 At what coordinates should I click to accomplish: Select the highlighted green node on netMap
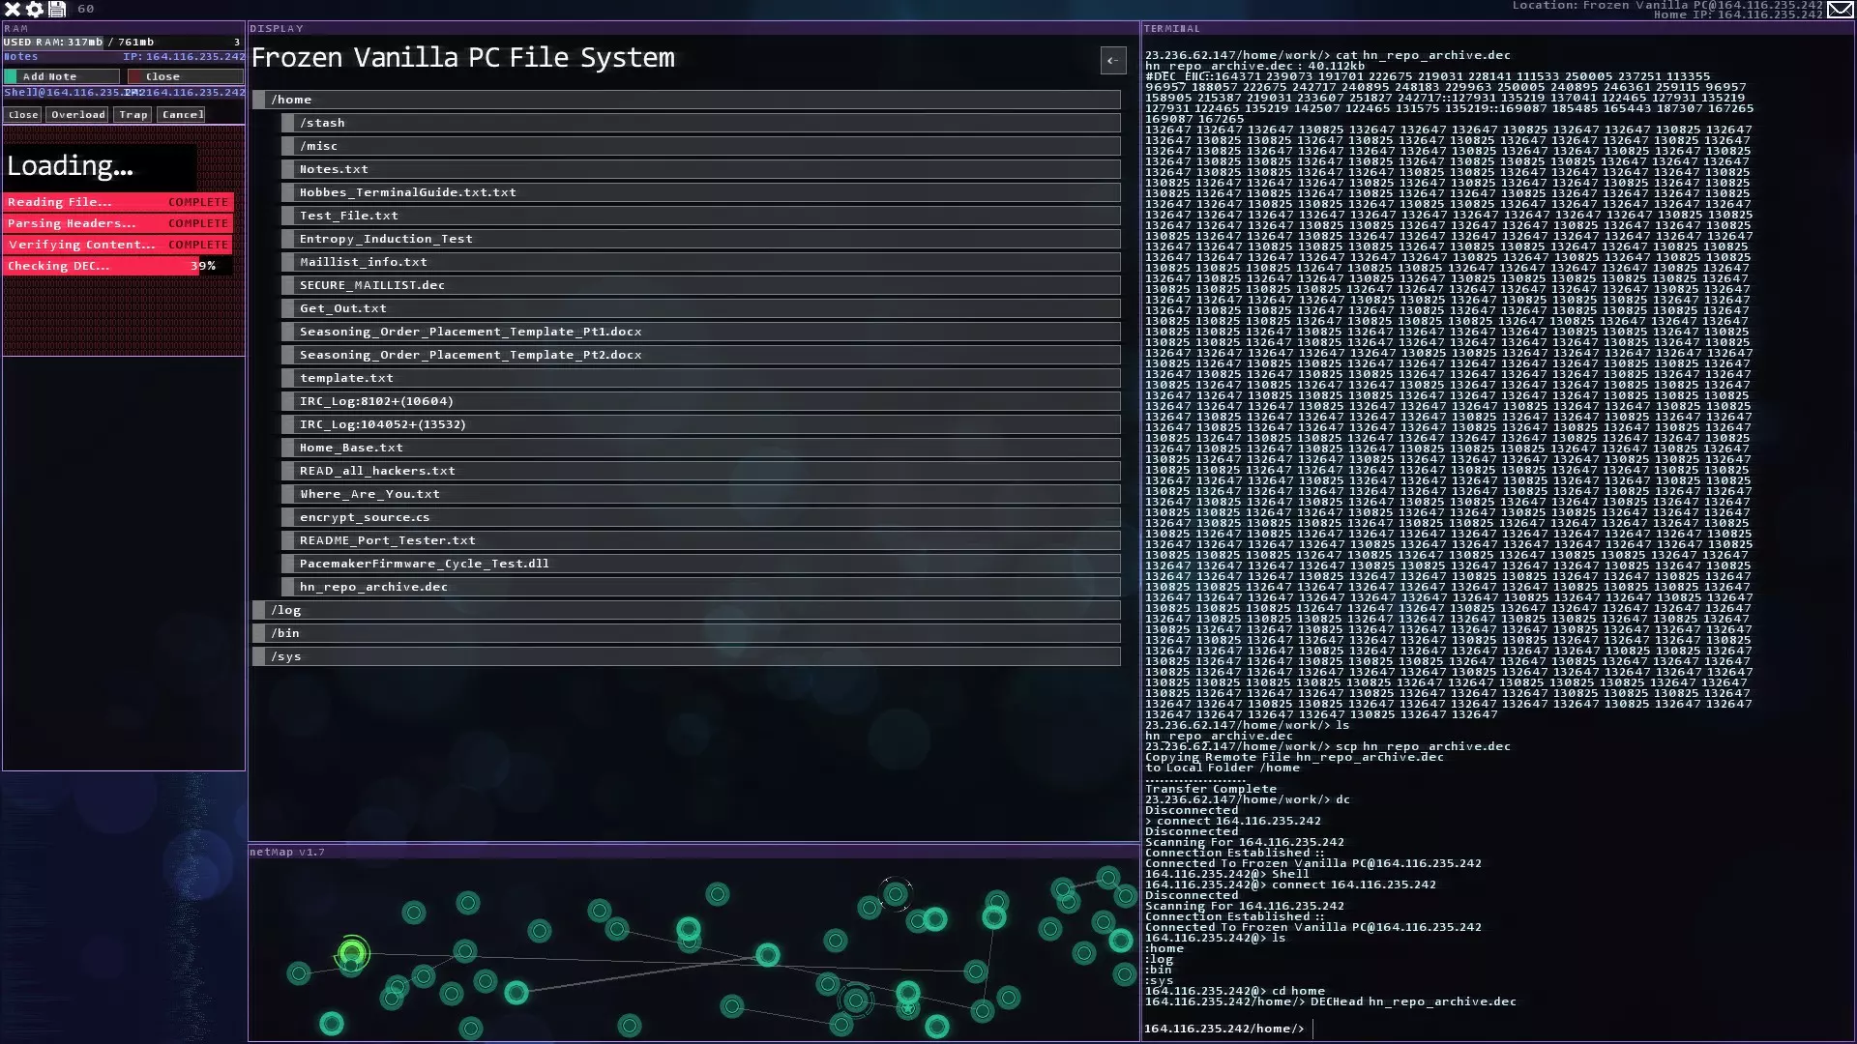point(352,954)
